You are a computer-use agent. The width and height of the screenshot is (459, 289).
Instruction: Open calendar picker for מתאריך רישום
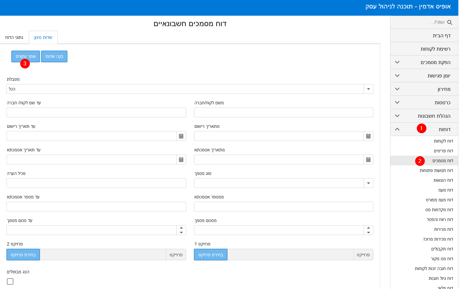click(x=368, y=136)
